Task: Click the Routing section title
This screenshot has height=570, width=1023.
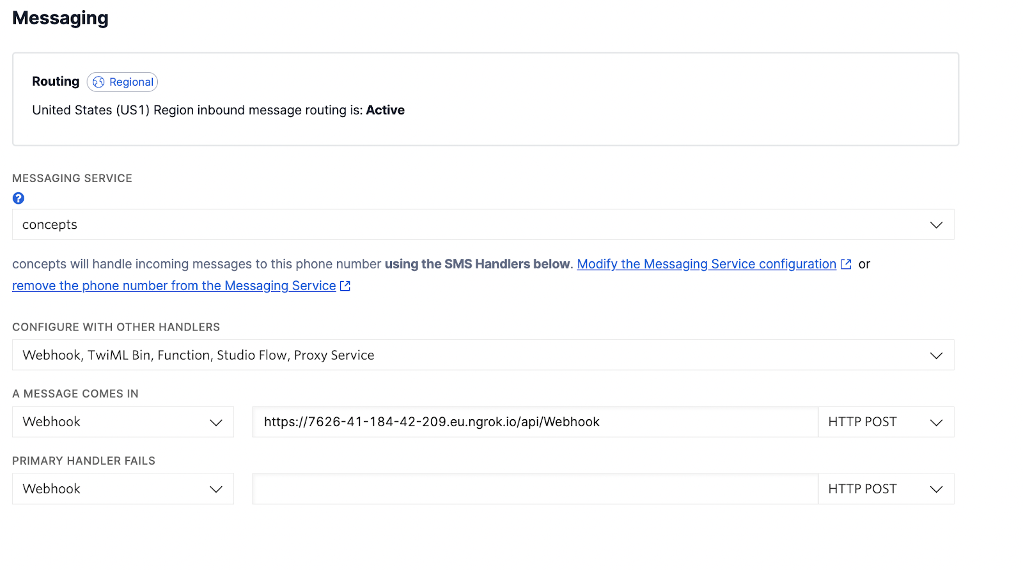Action: pyautogui.click(x=56, y=82)
